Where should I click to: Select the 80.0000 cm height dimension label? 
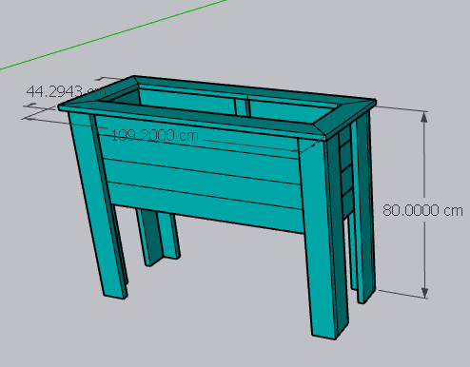point(422,210)
